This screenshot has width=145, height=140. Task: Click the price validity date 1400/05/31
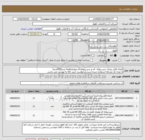(x=103, y=40)
